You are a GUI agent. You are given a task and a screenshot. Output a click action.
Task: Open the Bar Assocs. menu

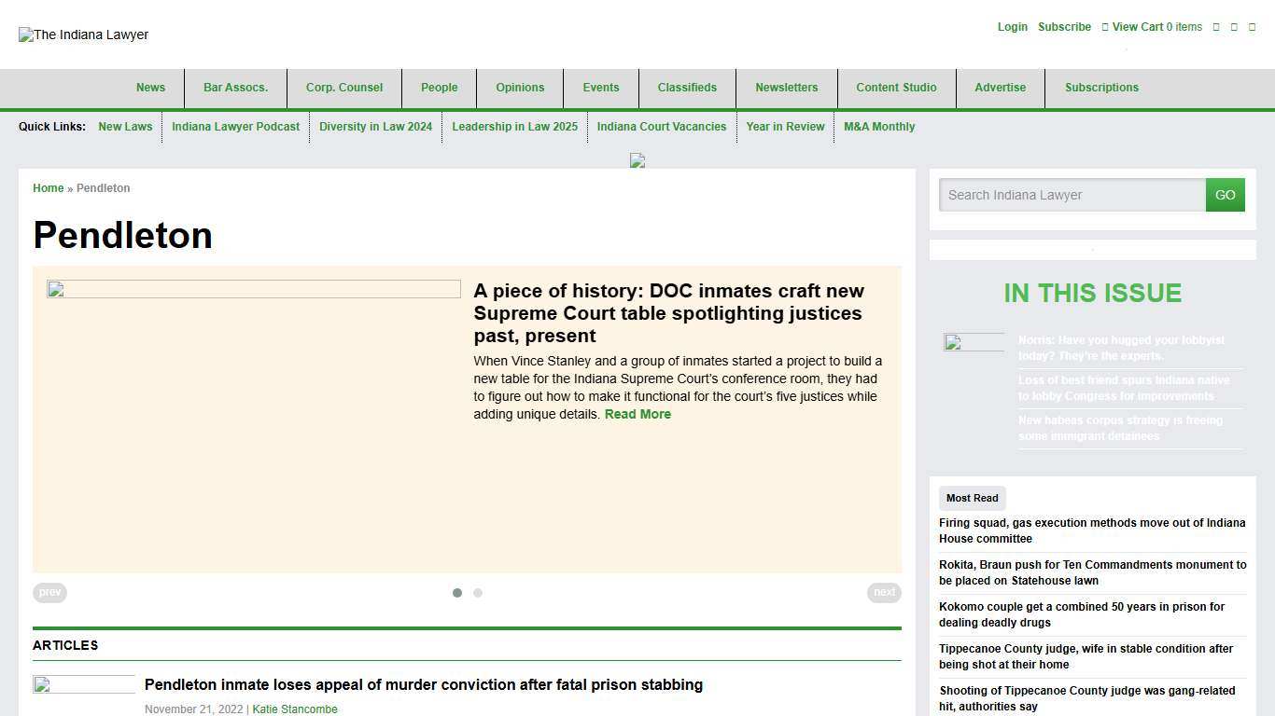[x=235, y=88]
